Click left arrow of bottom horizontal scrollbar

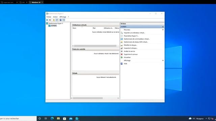point(72,98)
